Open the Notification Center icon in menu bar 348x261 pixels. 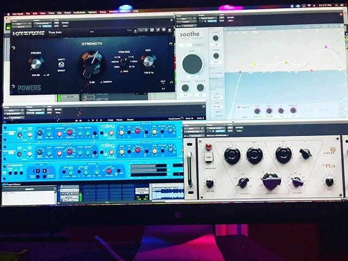[x=343, y=5]
